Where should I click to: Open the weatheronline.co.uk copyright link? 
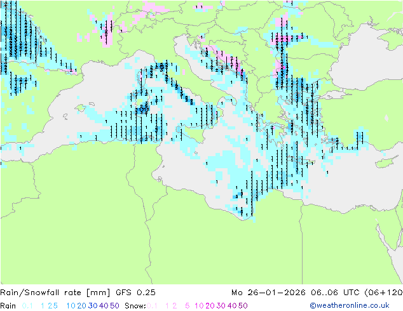coord(350,305)
